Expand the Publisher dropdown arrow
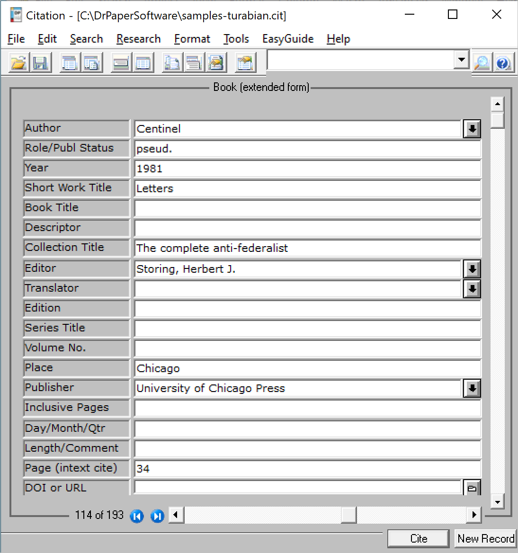The height and width of the screenshot is (553, 518). (472, 388)
